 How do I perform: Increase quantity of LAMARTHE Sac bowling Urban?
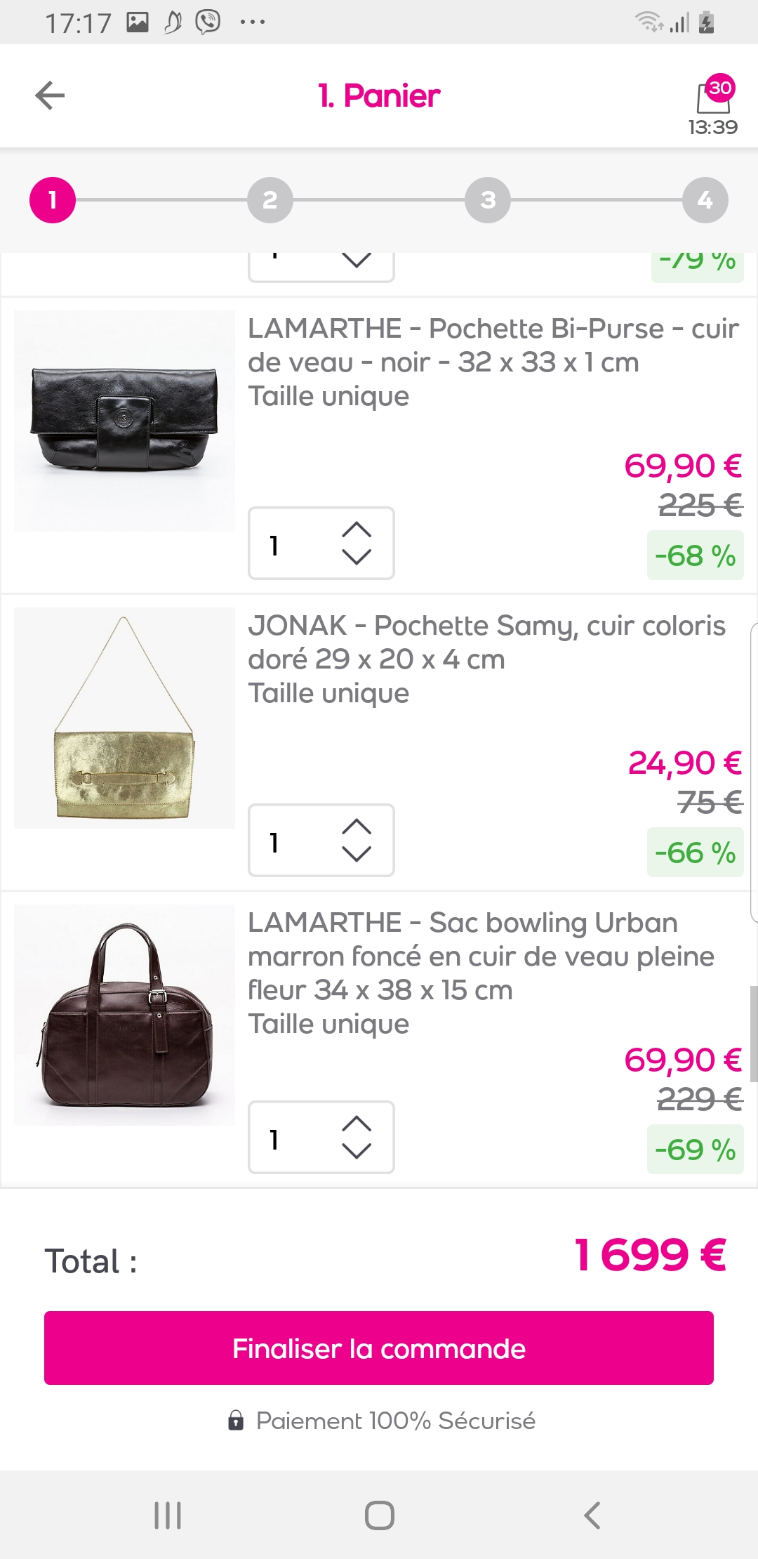coord(357,1124)
